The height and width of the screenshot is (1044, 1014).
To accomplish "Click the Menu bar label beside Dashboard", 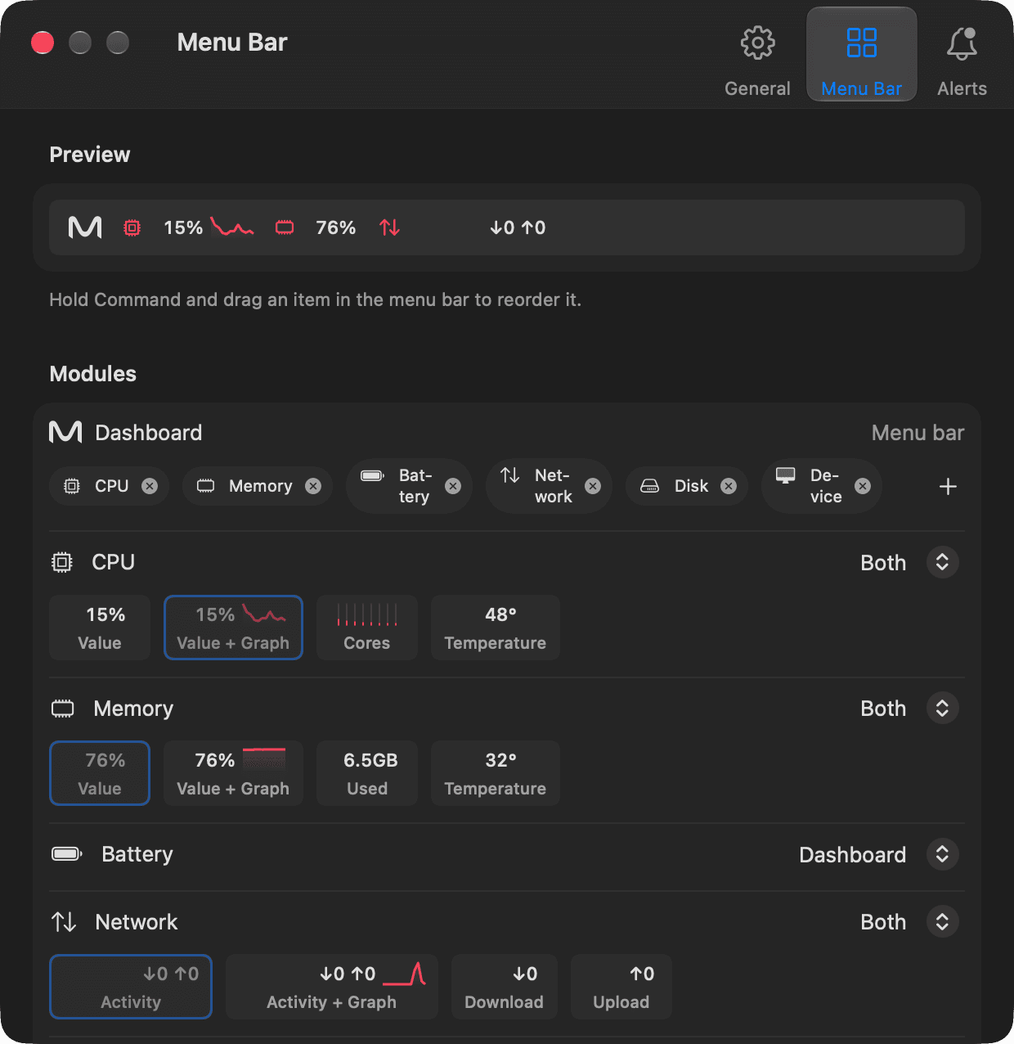I will pyautogui.click(x=918, y=433).
